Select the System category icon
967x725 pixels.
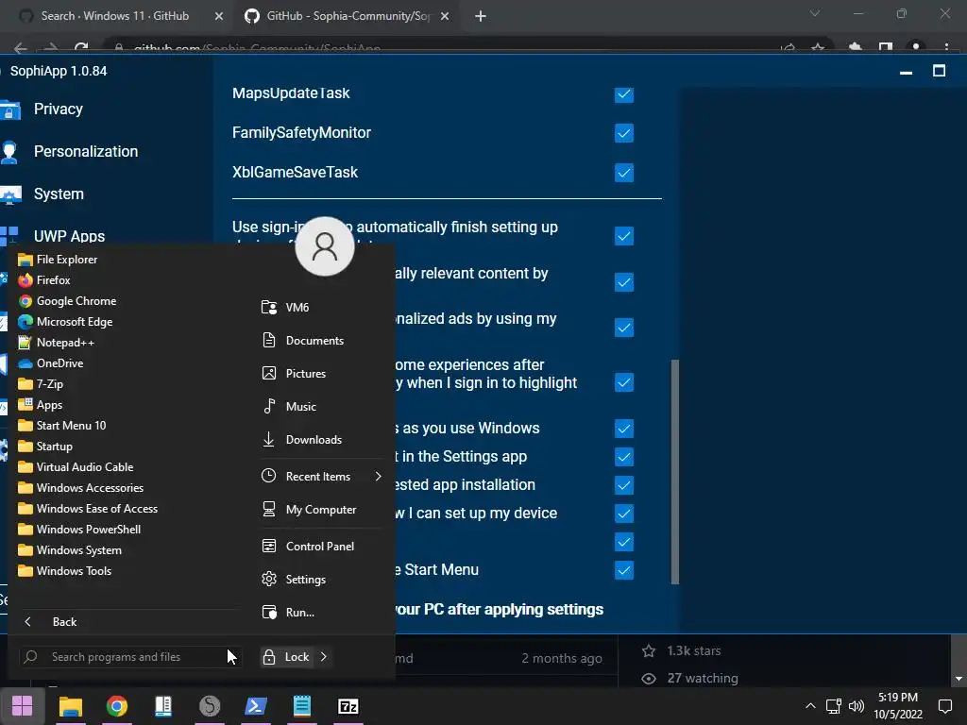pyautogui.click(x=10, y=194)
